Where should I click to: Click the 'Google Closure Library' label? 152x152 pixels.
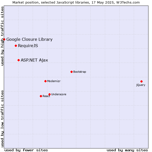click(29, 40)
